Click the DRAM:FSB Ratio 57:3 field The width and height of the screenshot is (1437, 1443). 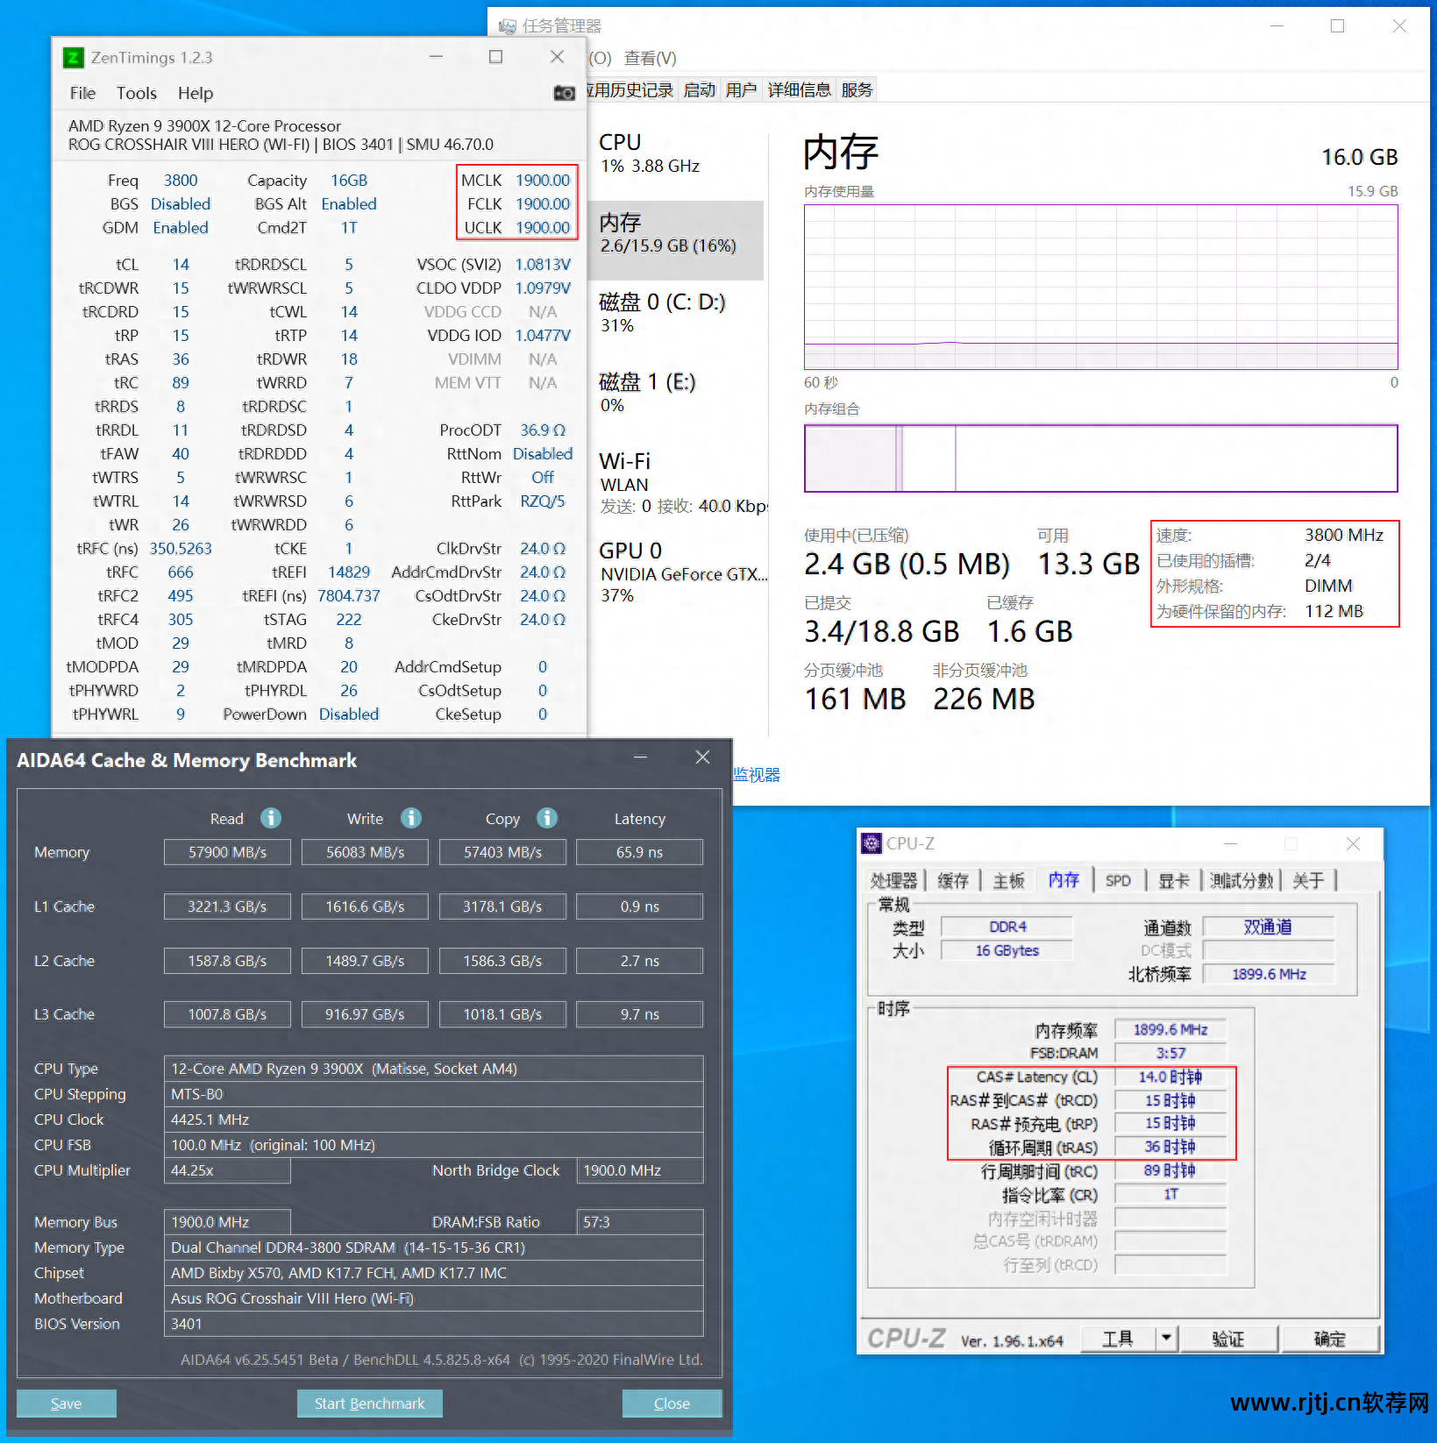(640, 1222)
